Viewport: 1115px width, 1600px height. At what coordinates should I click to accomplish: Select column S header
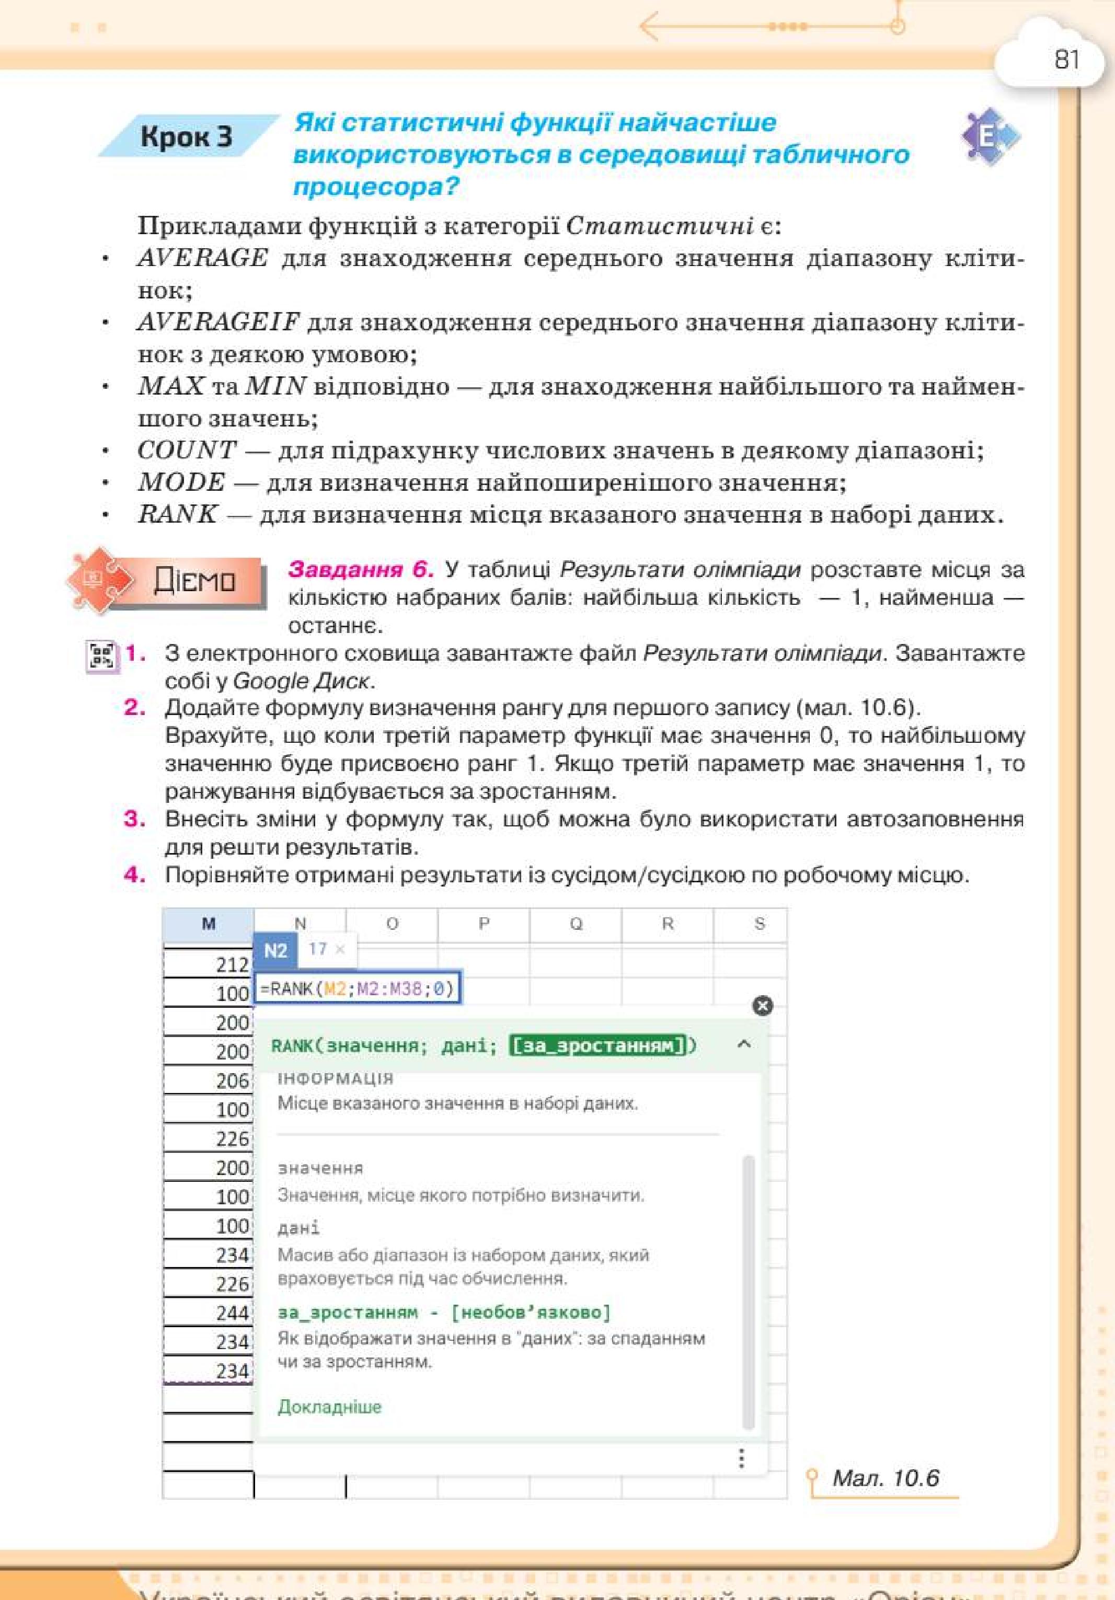[760, 924]
